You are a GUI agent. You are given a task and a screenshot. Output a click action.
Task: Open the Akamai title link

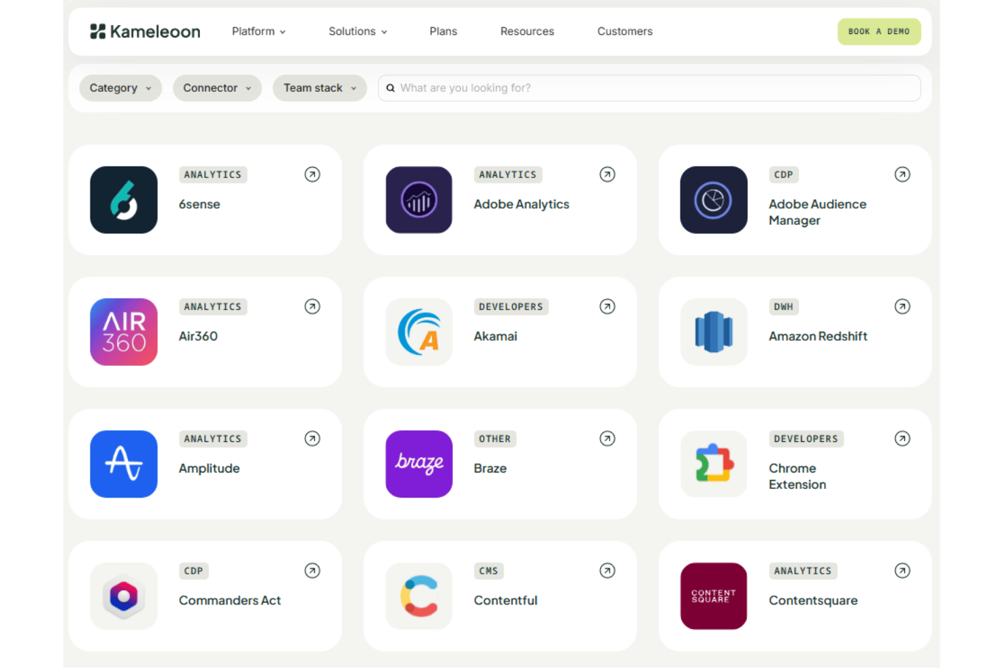(495, 336)
